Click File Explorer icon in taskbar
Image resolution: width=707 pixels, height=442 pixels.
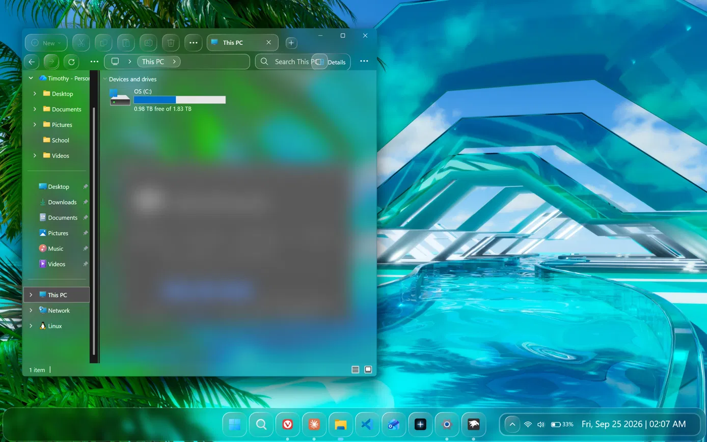(x=341, y=424)
